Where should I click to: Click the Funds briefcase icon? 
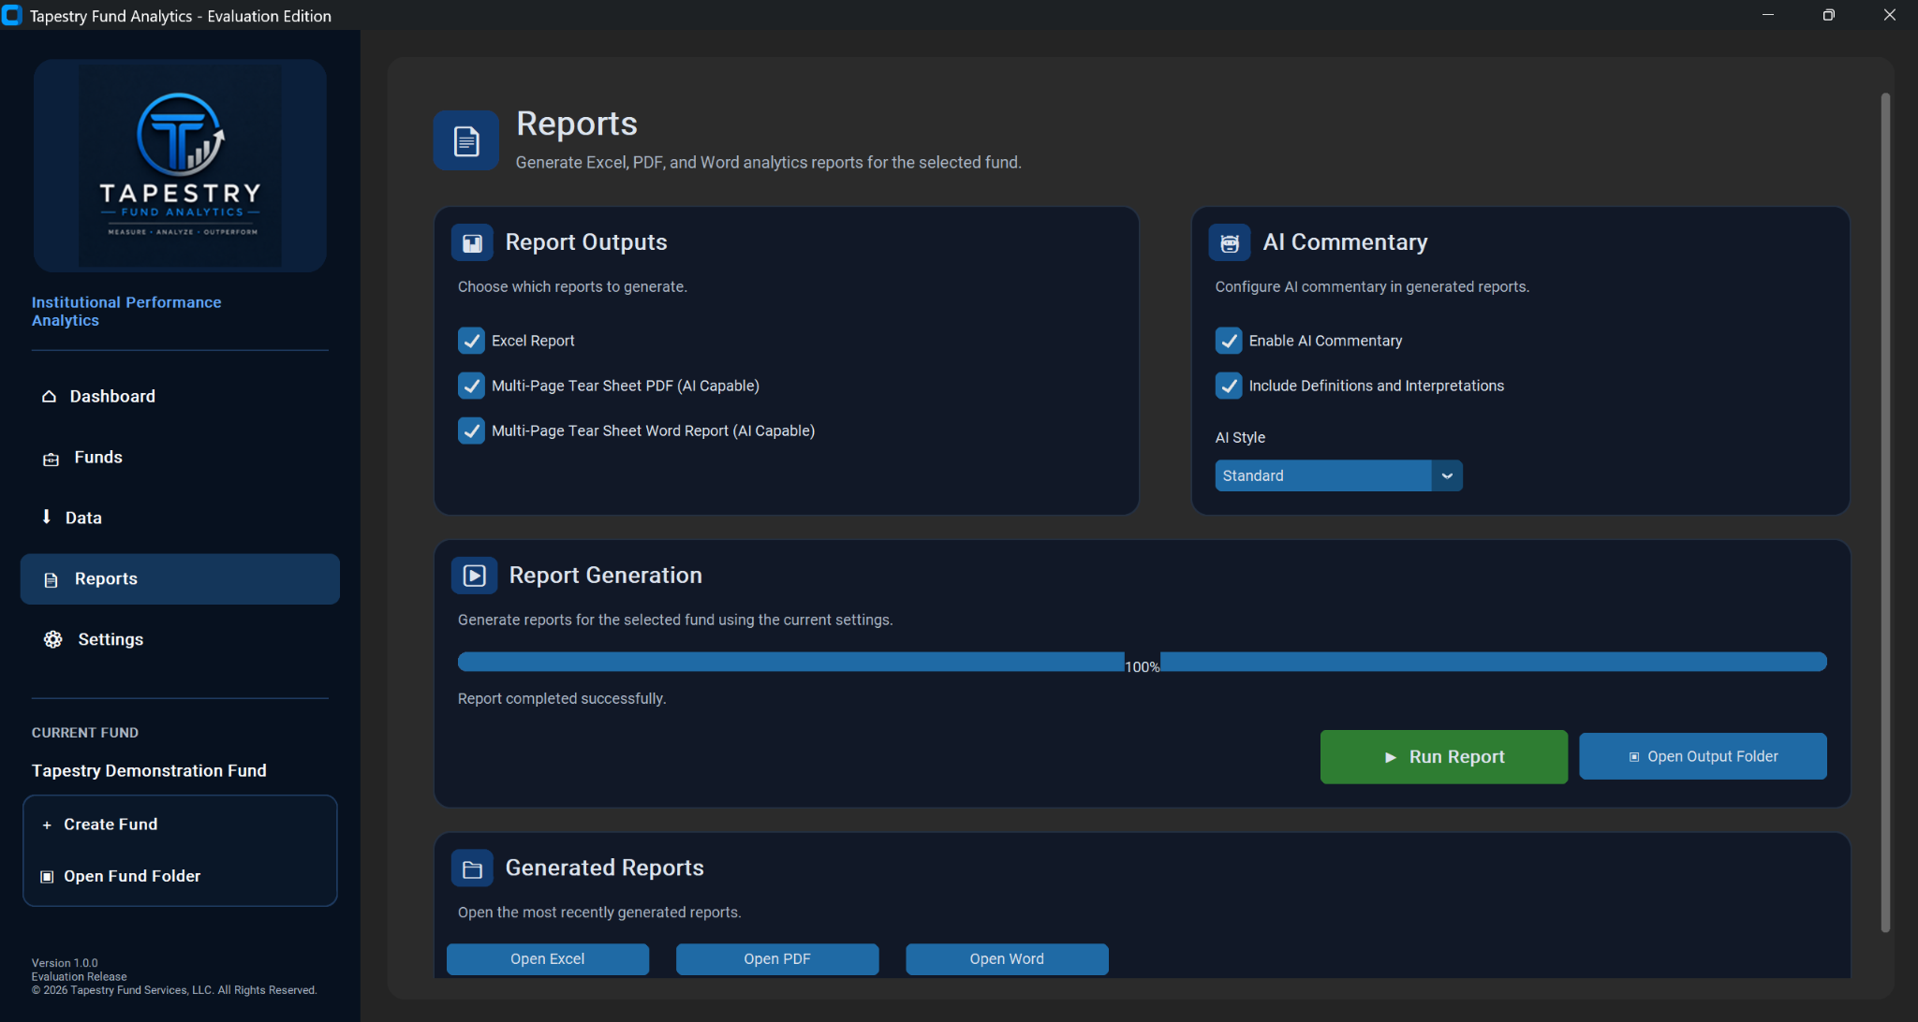pyautogui.click(x=52, y=459)
